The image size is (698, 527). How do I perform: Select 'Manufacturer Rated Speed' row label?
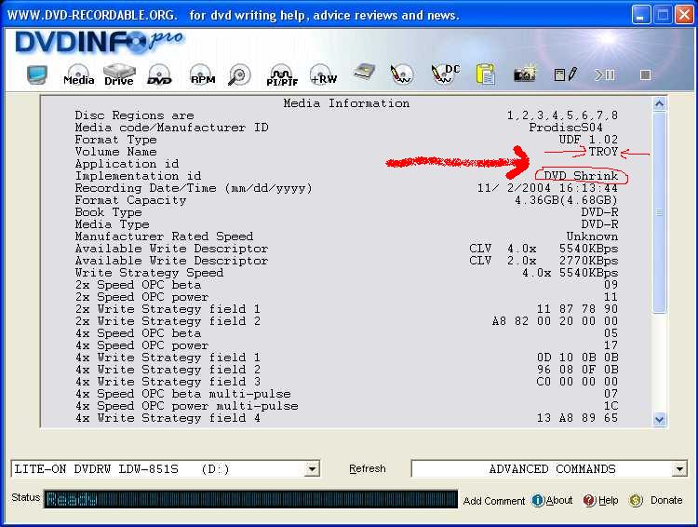click(164, 236)
